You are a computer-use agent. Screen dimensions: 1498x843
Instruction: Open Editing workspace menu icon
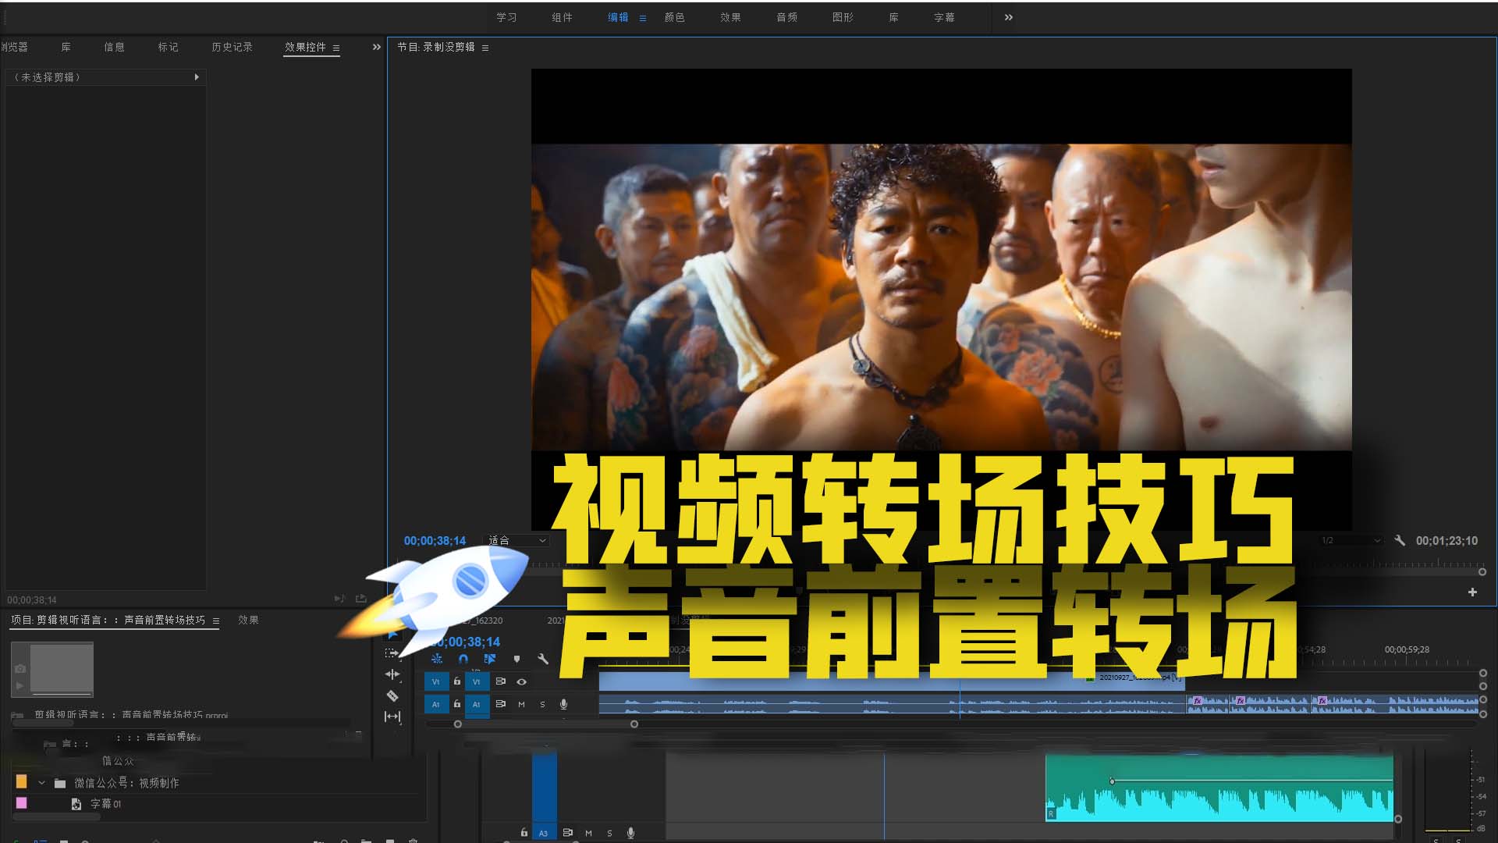click(x=643, y=18)
